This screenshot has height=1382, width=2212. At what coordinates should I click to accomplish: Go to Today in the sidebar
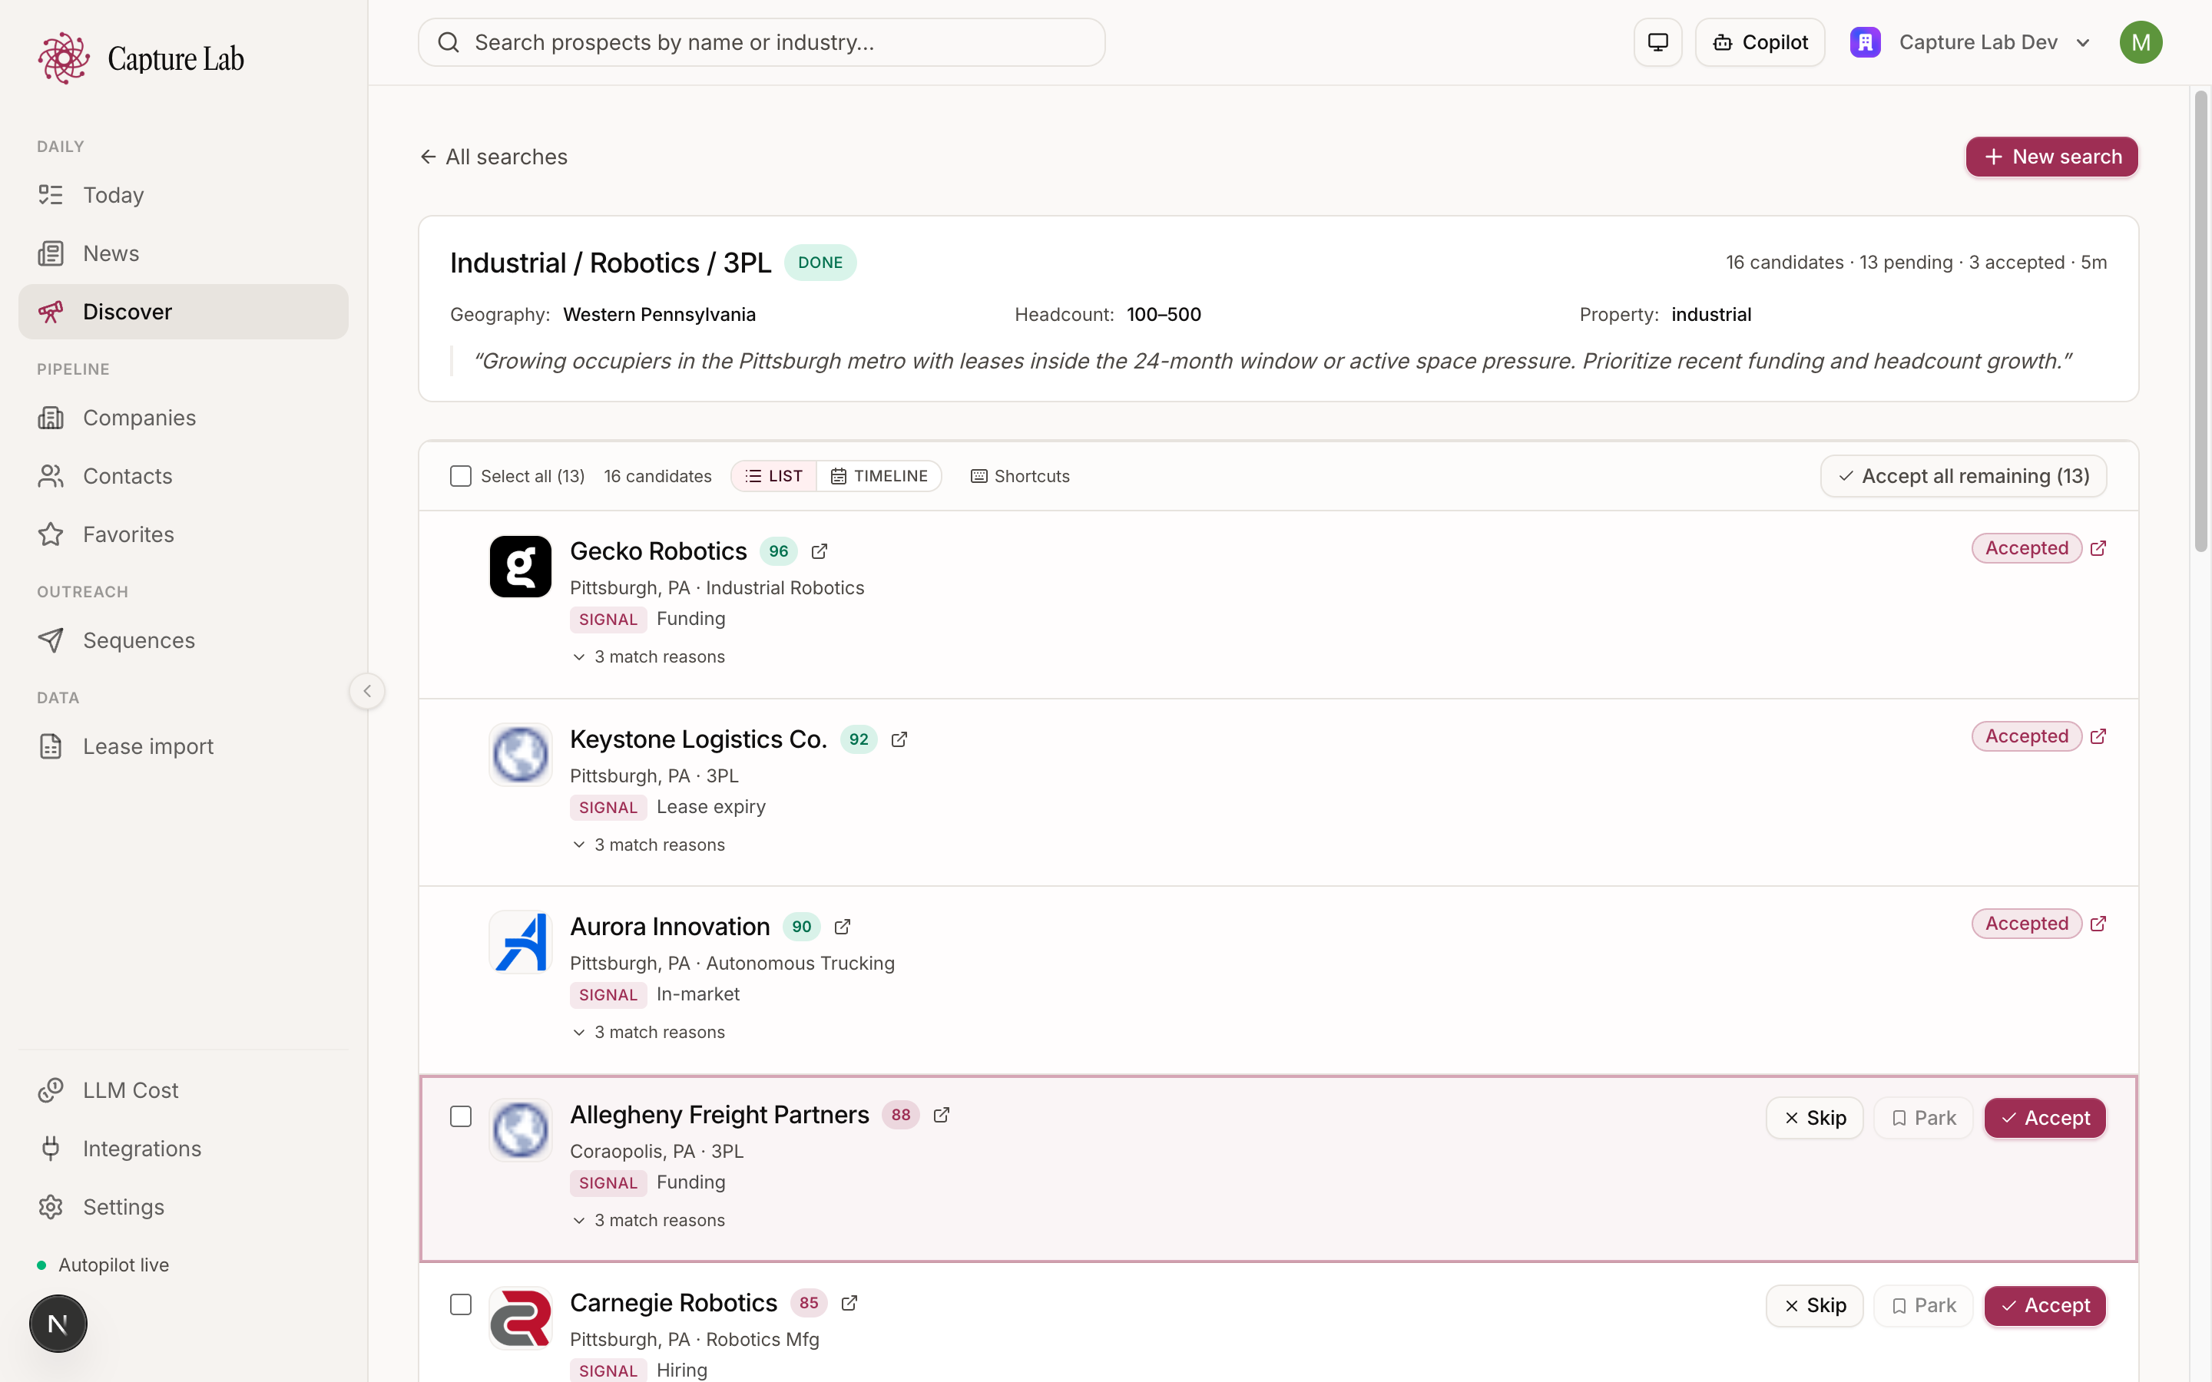coord(183,195)
